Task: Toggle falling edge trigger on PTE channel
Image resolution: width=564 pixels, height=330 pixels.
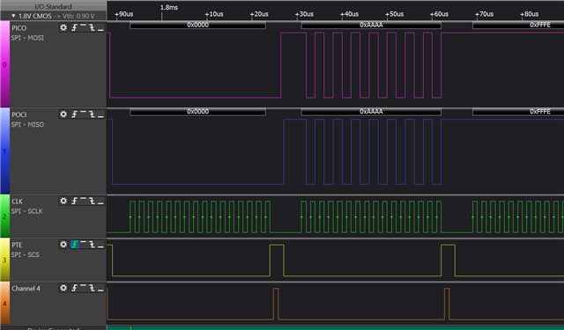Action: tap(92, 245)
